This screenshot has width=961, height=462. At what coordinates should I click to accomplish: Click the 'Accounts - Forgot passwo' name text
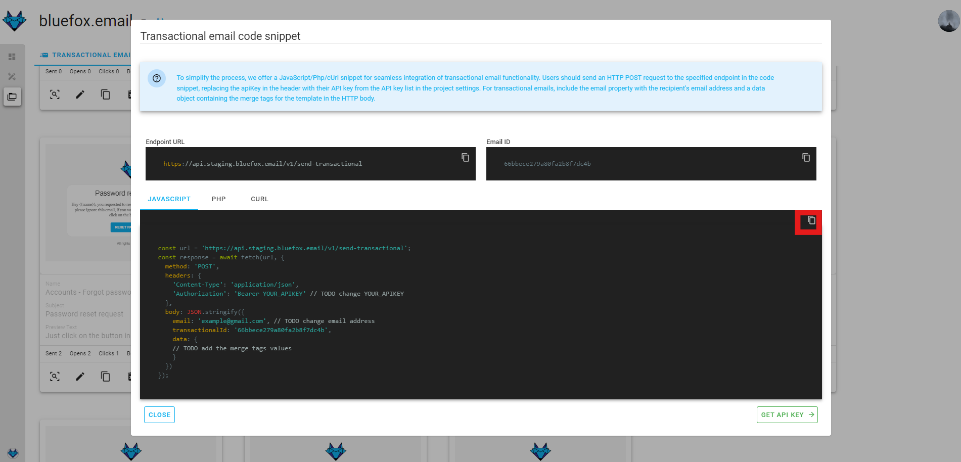[x=88, y=292]
